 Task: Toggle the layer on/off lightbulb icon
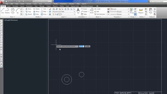(53, 14)
